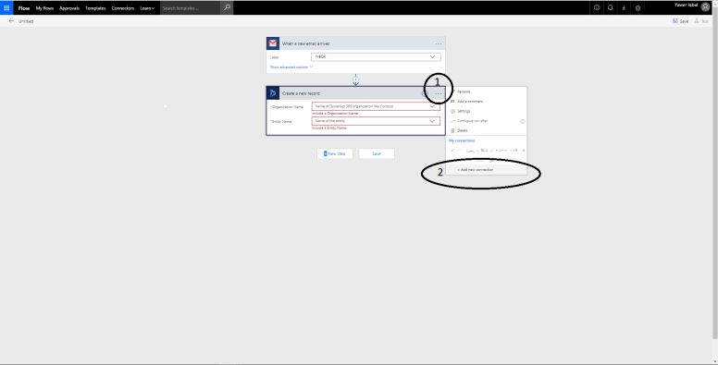718x365 pixels.
Task: Click the New step button
Action: pos(335,153)
